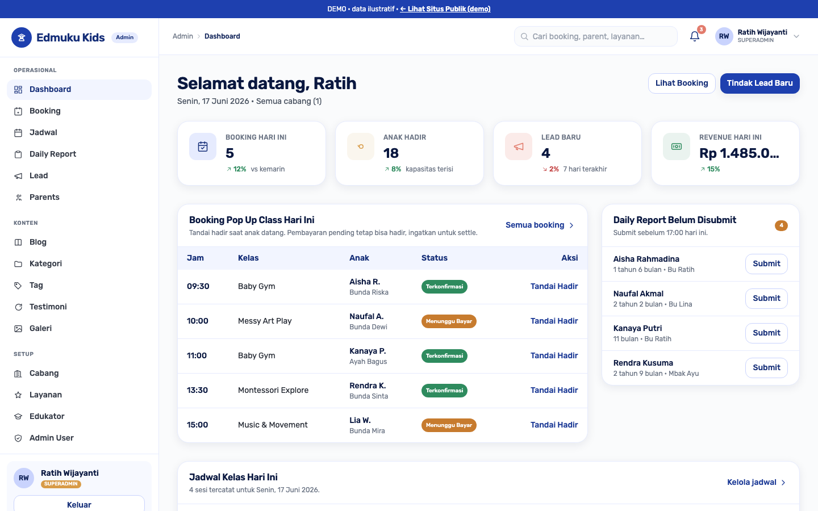Viewport: 818px width, 511px height.
Task: Click the Parents sidebar icon
Action: tap(18, 198)
